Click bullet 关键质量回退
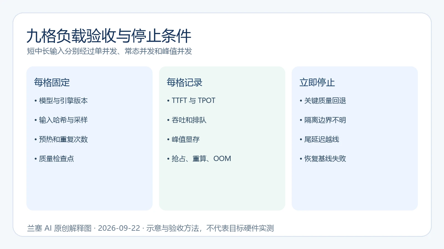444x249 pixels. click(x=323, y=101)
